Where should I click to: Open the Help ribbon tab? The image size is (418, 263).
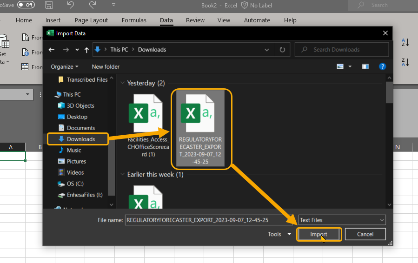click(x=290, y=20)
